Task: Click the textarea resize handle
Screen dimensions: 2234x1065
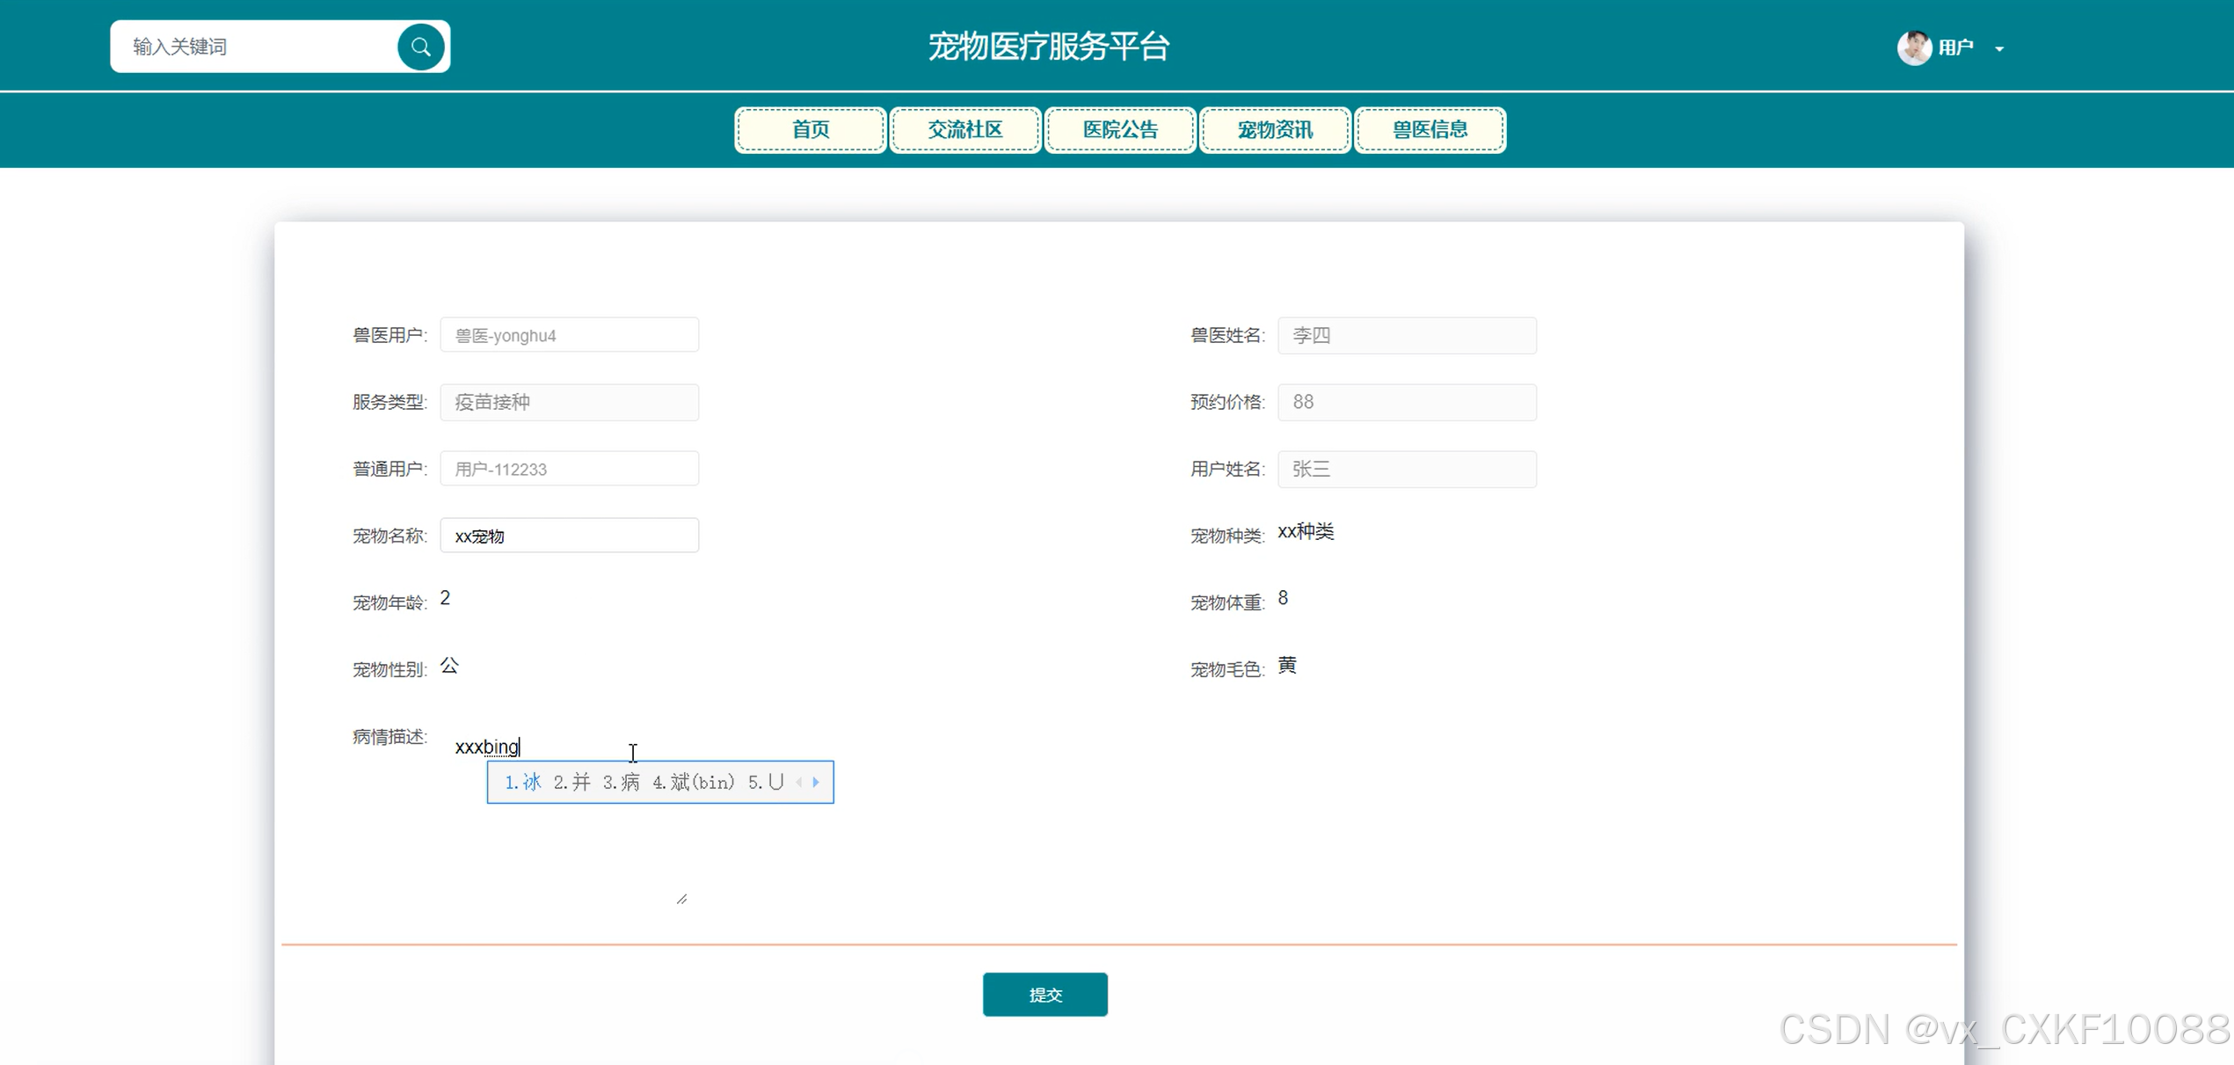Action: click(x=681, y=899)
